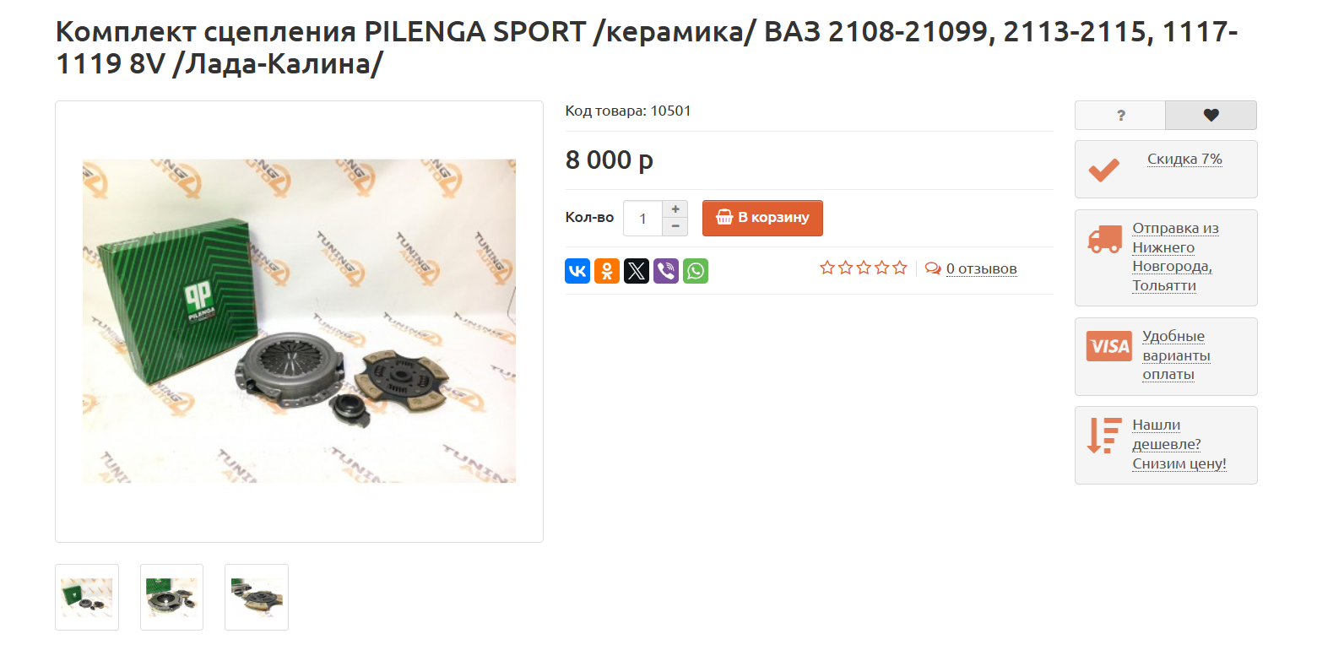Image resolution: width=1317 pixels, height=650 pixels.
Task: Share product via VK icon
Action: tap(577, 271)
